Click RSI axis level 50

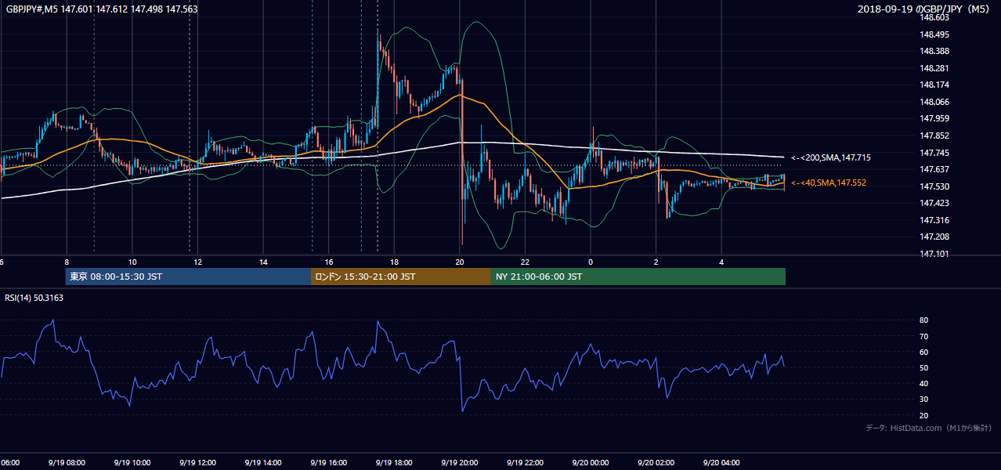[x=924, y=367]
